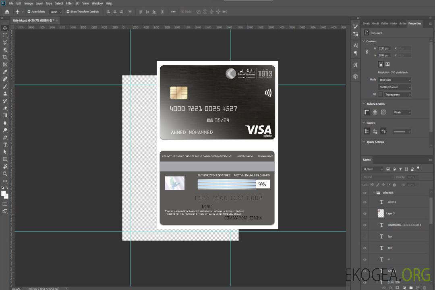Select the Clone Stamp tool
The width and height of the screenshot is (435, 290).
pyautogui.click(x=5, y=94)
